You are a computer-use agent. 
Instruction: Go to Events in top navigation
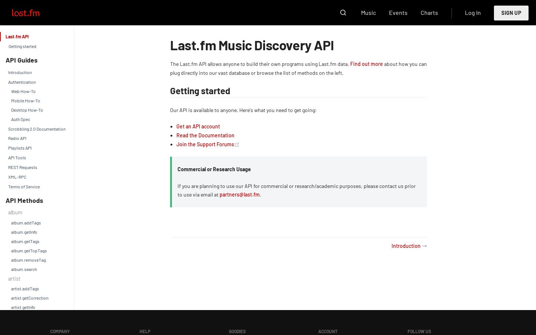tap(398, 13)
